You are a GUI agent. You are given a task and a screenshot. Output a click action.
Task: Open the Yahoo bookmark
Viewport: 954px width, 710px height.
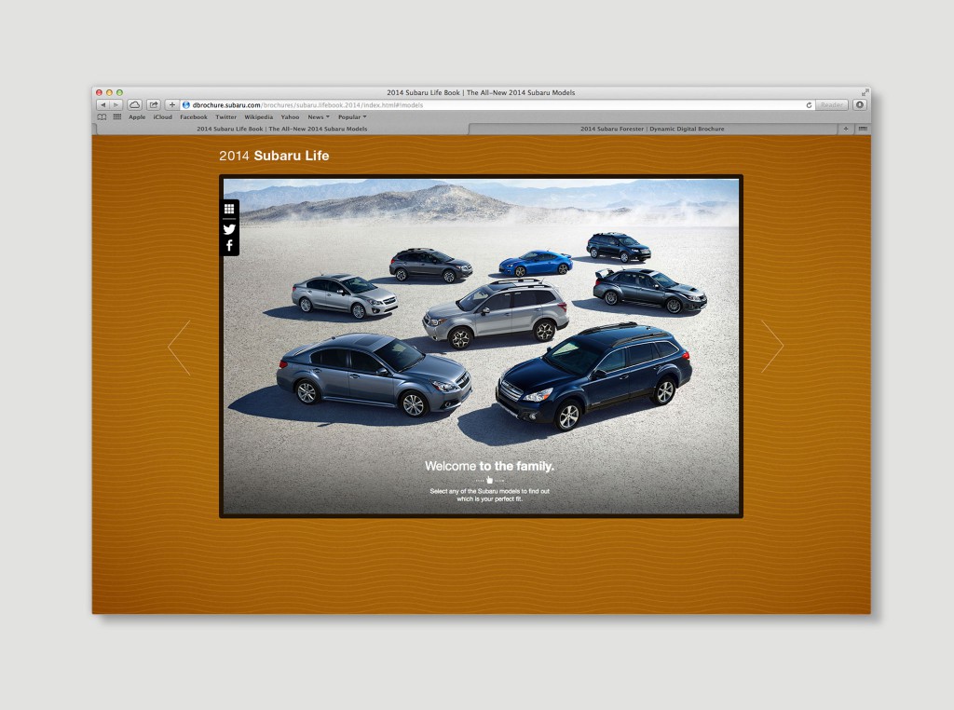click(x=291, y=116)
